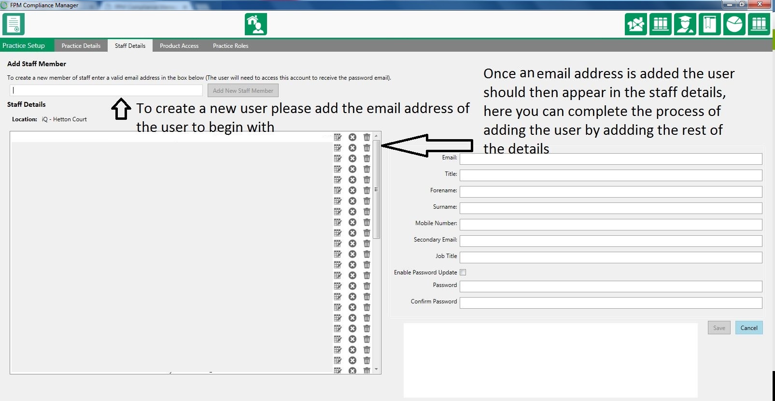Click the Save button
The width and height of the screenshot is (775, 401).
point(719,328)
